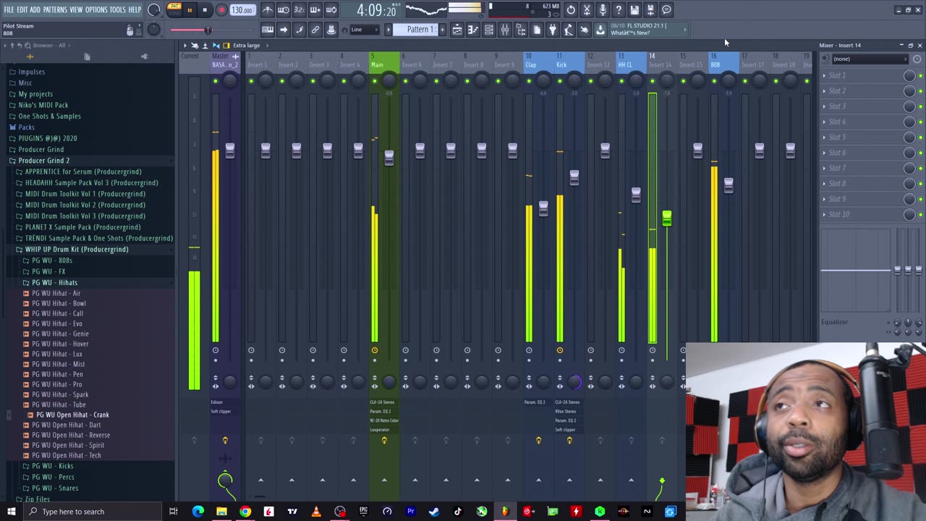Open the OPTIONS menu
Screen dimensions: 926x521
[96, 9]
